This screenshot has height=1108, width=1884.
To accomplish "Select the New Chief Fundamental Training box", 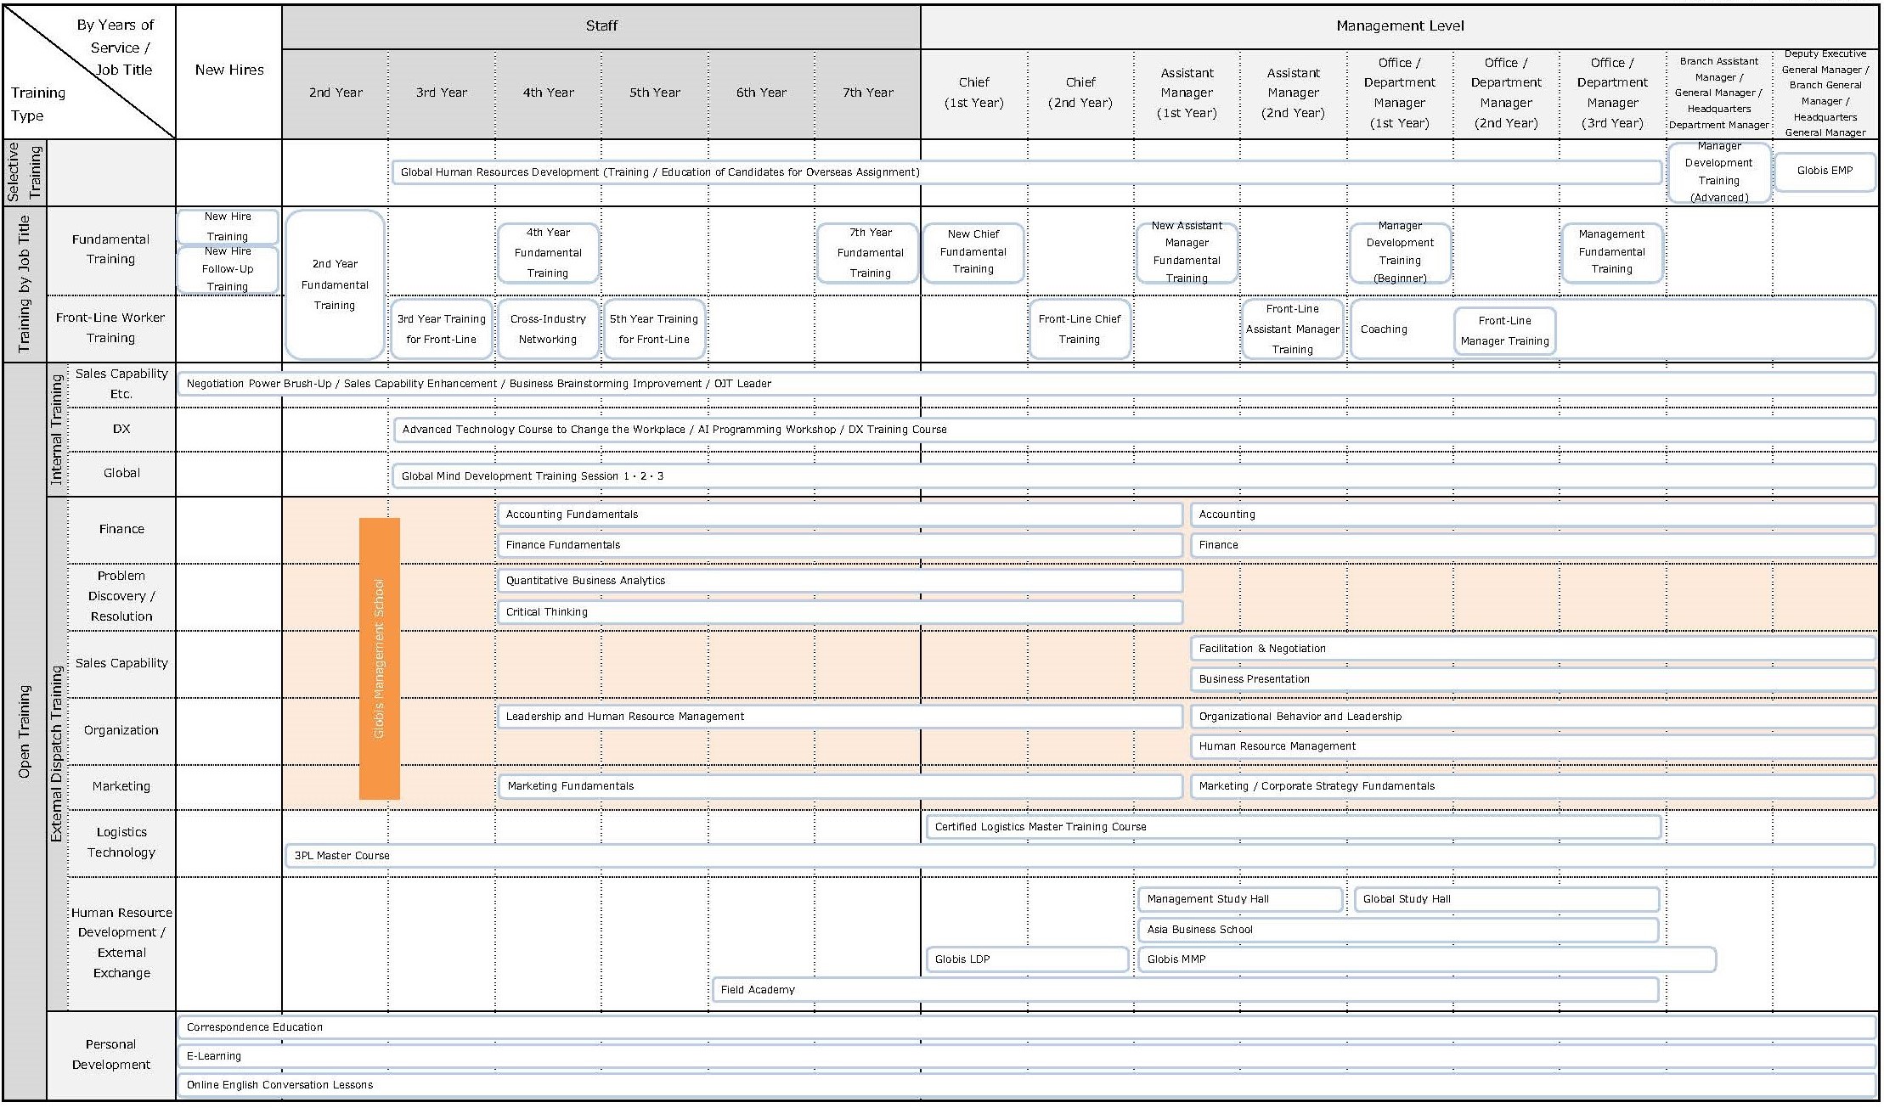I will [x=973, y=252].
